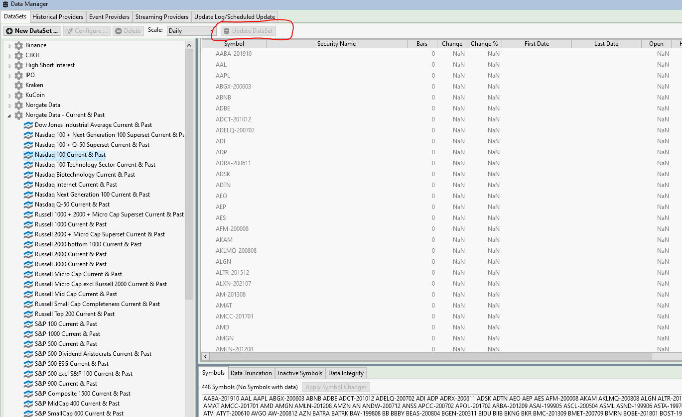Sort by the Security Name column header
Image resolution: width=682 pixels, height=417 pixels.
(336, 44)
